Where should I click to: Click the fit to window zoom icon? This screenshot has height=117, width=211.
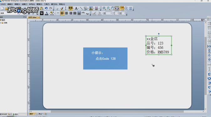(117, 8)
